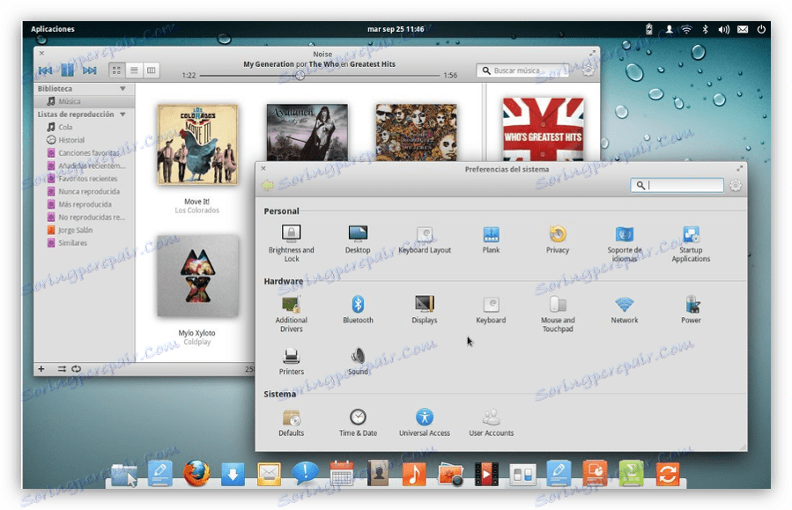The image size is (792, 510).
Task: Open the date and time indicator
Action: (396, 29)
